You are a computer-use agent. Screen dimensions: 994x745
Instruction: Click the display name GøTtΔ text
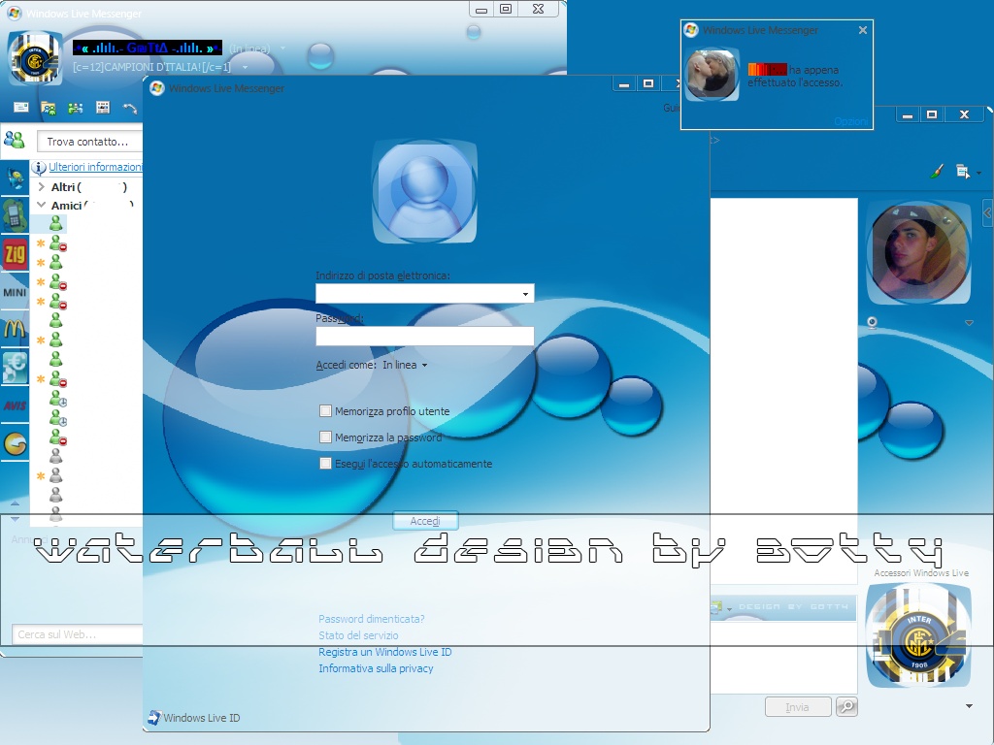148,48
